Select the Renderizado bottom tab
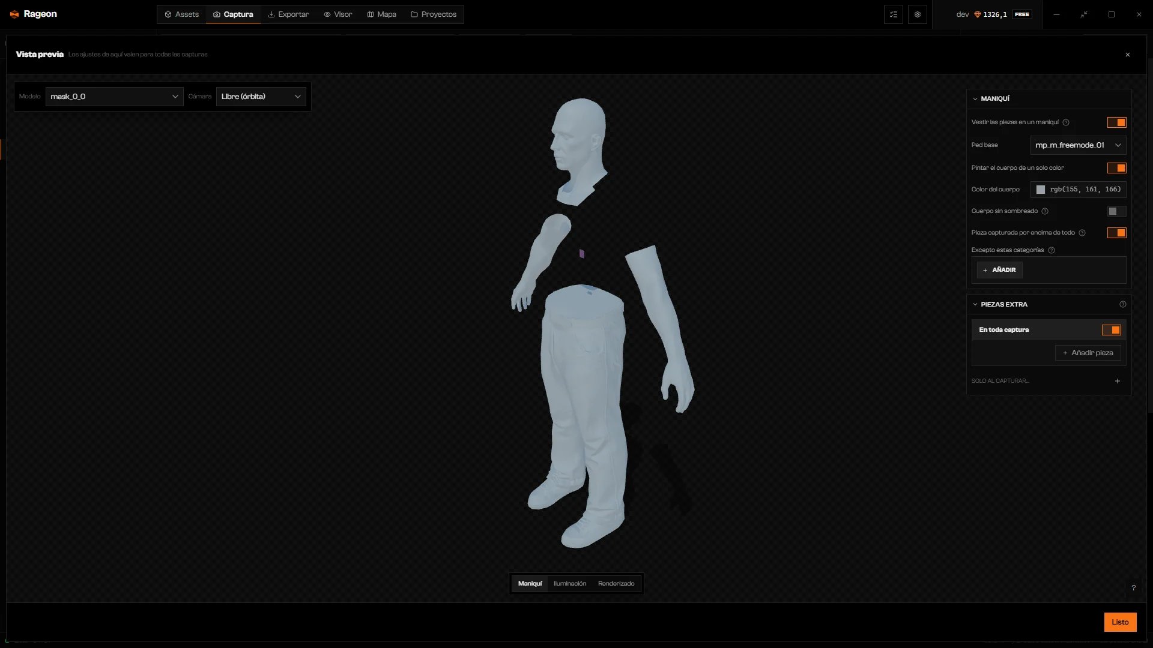The width and height of the screenshot is (1153, 648). click(616, 584)
